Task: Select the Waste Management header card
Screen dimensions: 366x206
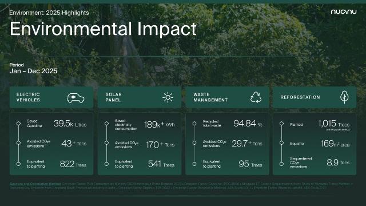Action: [227, 97]
